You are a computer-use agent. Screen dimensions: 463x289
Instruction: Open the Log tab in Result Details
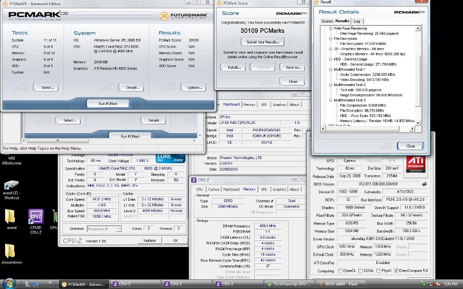[x=357, y=21]
